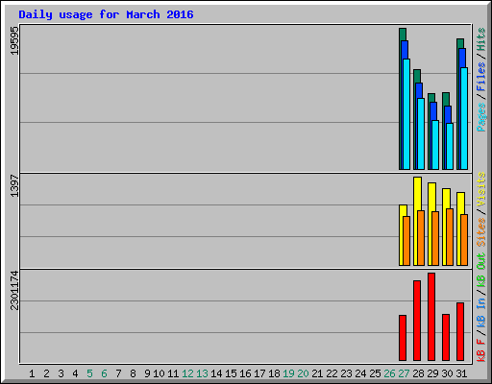Click green day label 5 on x-axis
Viewport: 492px width, 384px height.
point(89,373)
